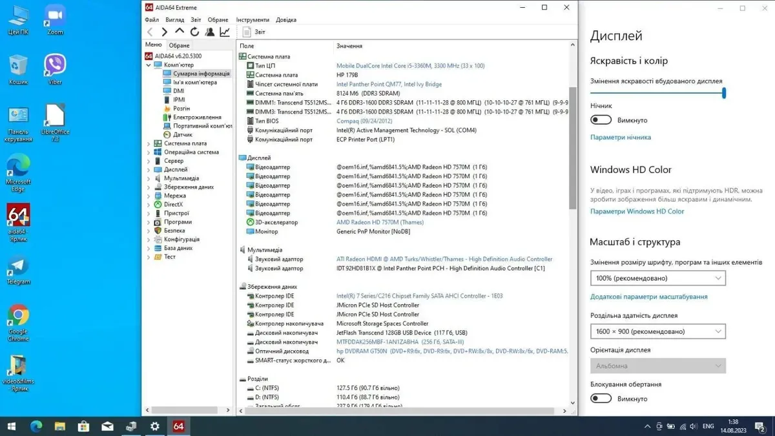Go up one level with Up arrow

point(180,32)
